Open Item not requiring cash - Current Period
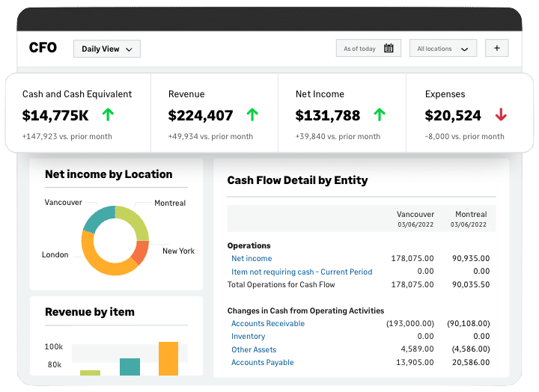The width and height of the screenshot is (539, 392). (301, 272)
